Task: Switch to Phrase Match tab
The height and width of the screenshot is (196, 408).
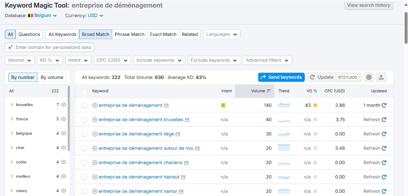Action: 129,34
